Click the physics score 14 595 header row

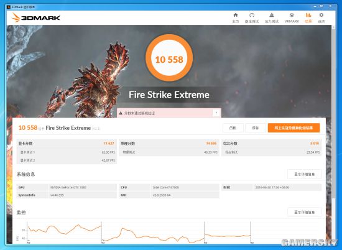tap(169, 143)
